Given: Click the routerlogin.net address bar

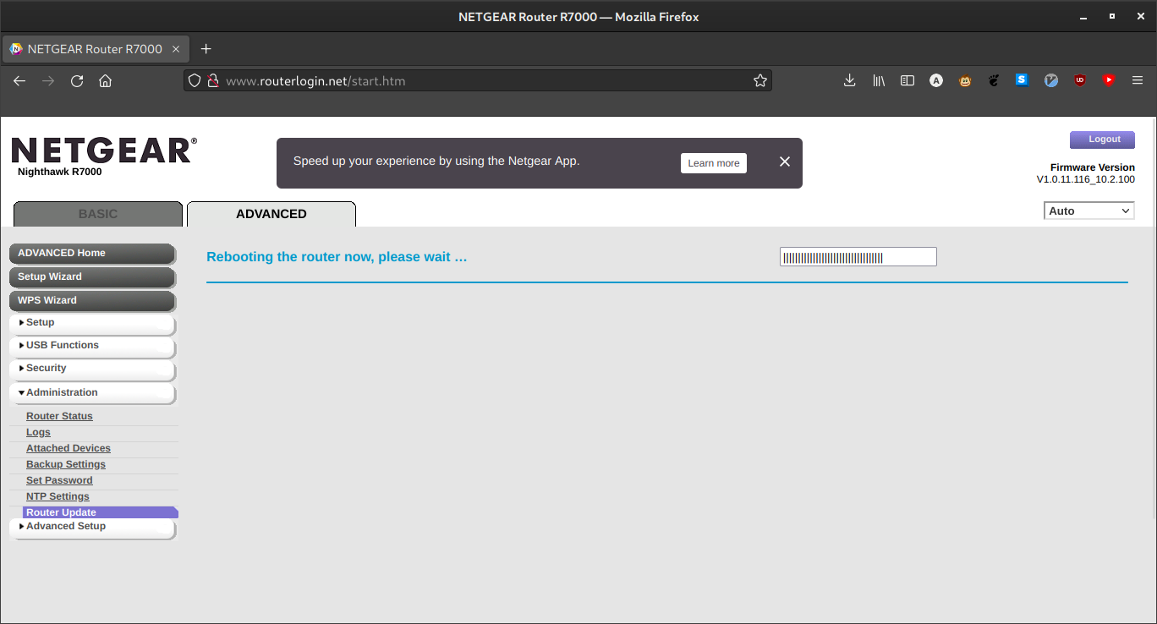Looking at the screenshot, I should (x=478, y=81).
